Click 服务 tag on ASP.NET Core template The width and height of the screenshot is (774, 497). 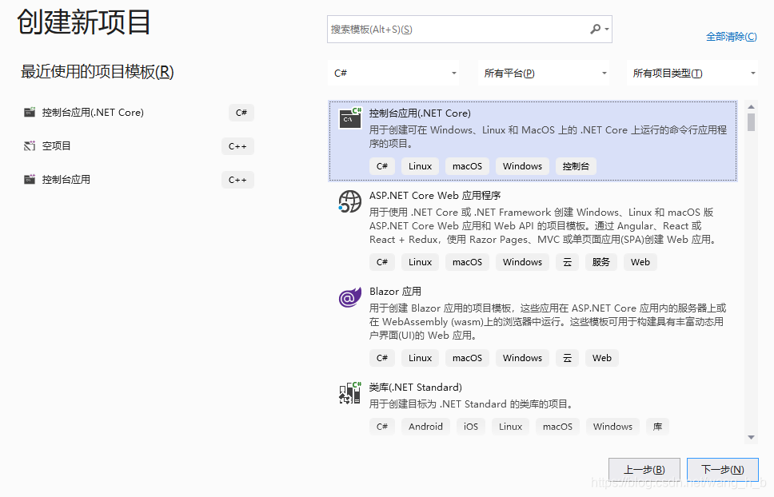pos(600,262)
